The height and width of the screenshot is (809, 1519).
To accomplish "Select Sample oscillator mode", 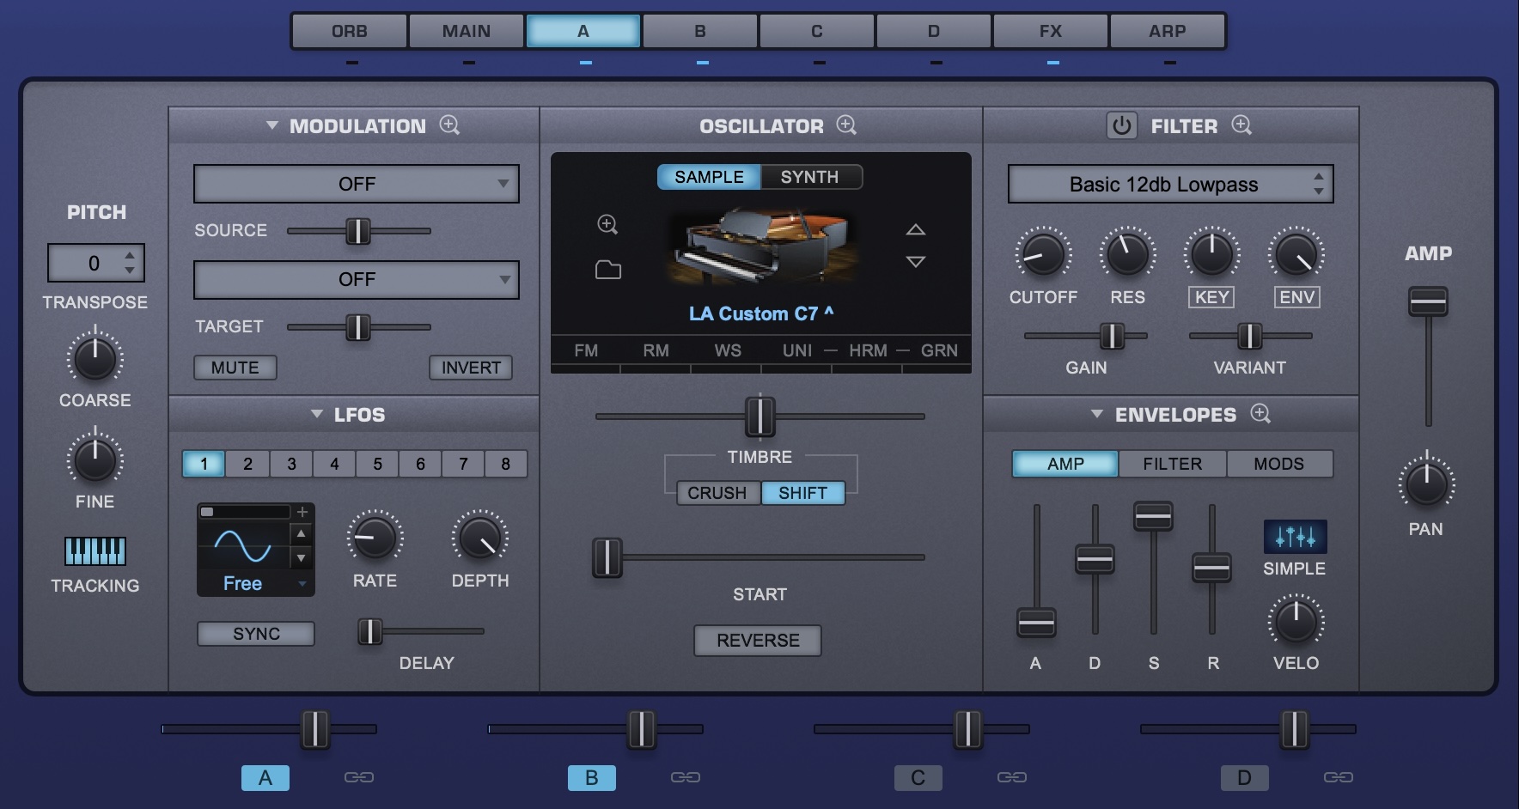I will (709, 177).
